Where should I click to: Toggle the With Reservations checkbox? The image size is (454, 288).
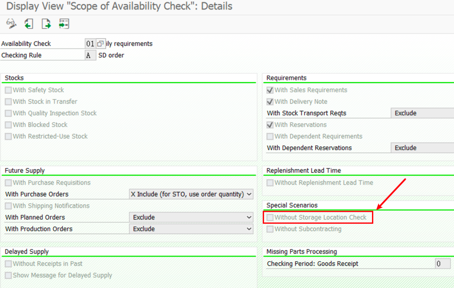click(270, 125)
